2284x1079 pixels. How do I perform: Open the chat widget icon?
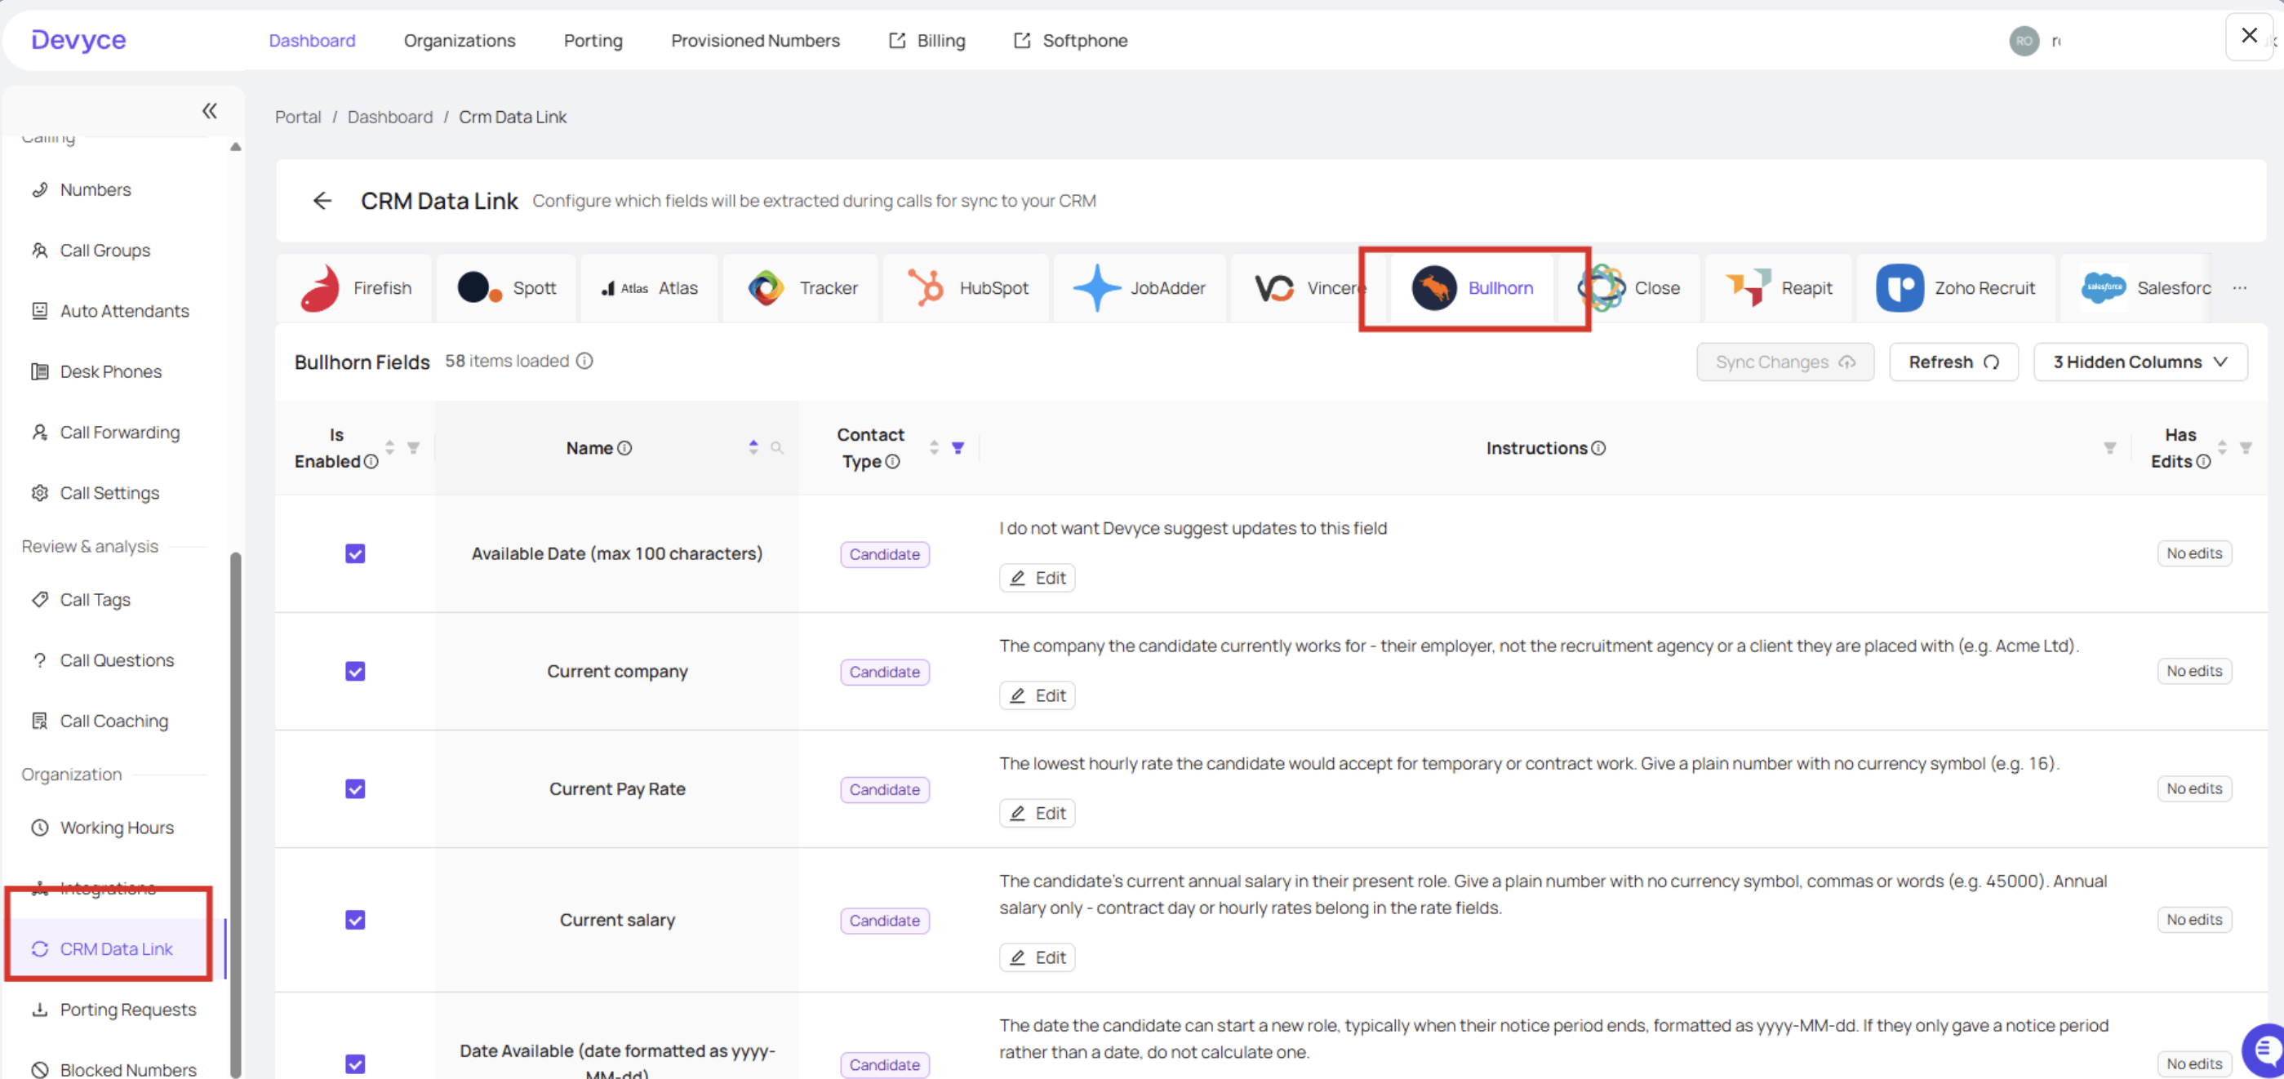[2264, 1050]
